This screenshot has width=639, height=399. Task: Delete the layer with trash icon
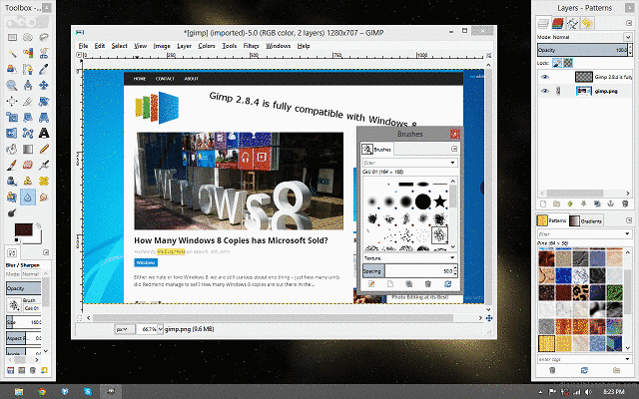click(625, 203)
